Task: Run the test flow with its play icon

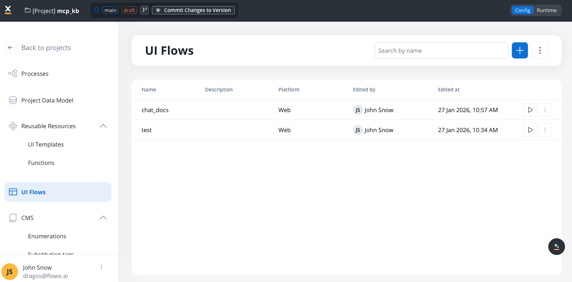Action: (x=530, y=130)
